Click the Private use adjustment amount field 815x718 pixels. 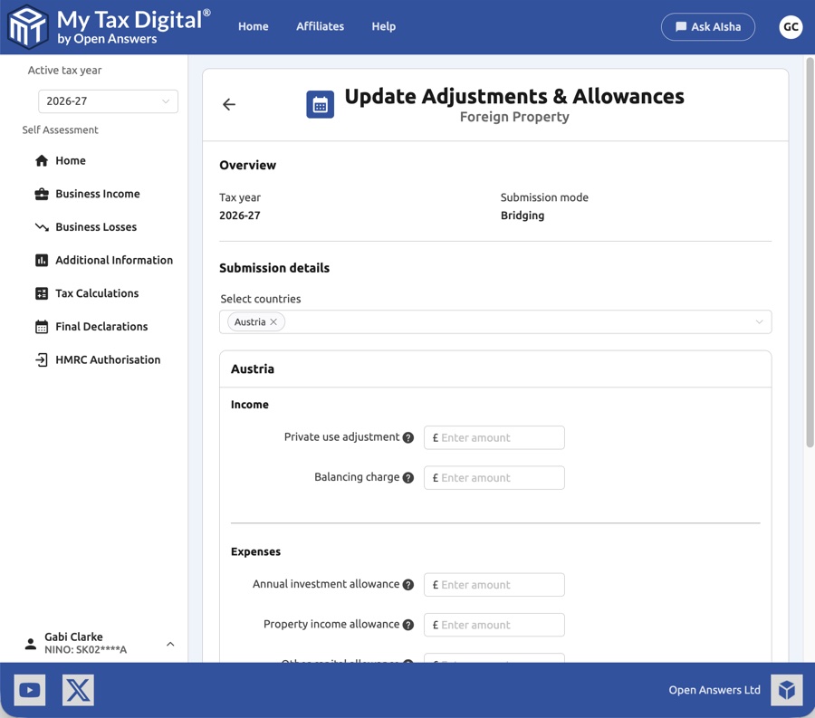click(494, 436)
